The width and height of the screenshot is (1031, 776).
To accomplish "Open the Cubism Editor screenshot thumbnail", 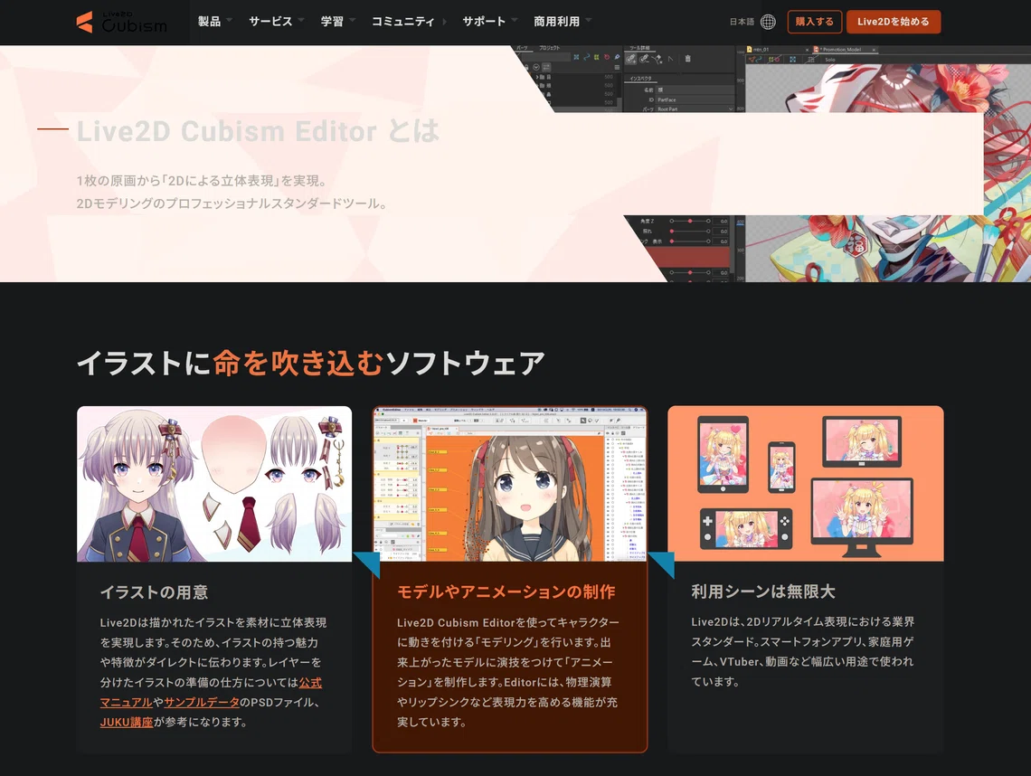I will tap(509, 484).
